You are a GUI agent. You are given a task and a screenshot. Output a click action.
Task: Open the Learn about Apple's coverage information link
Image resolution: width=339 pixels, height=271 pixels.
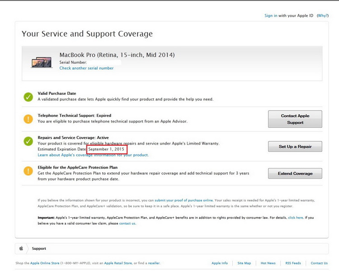pyautogui.click(x=93, y=155)
